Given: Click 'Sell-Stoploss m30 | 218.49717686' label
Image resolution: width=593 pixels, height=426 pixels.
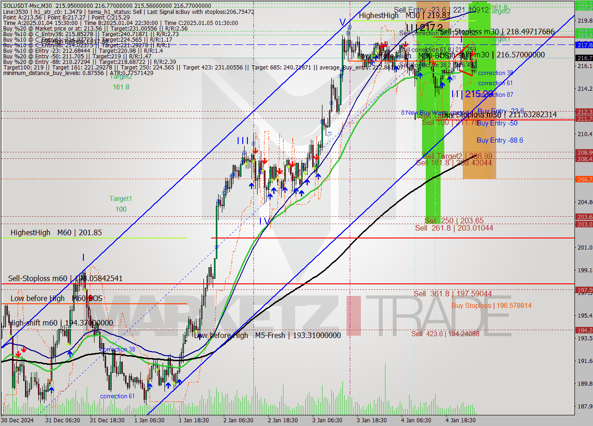Looking at the screenshot, I should 497,31.
